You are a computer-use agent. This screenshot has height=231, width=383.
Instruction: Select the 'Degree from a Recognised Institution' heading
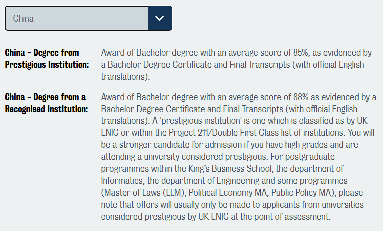pyautogui.click(x=46, y=103)
